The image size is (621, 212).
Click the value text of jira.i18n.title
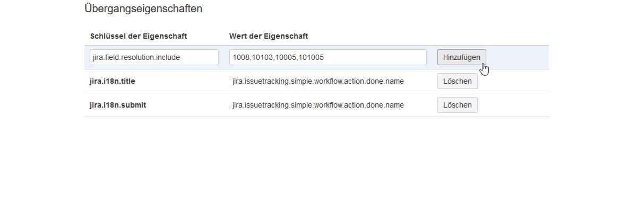(317, 82)
